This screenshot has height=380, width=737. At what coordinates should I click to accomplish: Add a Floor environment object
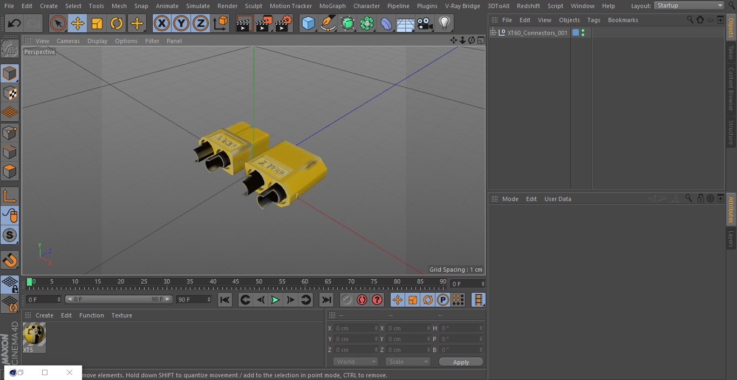pos(406,23)
